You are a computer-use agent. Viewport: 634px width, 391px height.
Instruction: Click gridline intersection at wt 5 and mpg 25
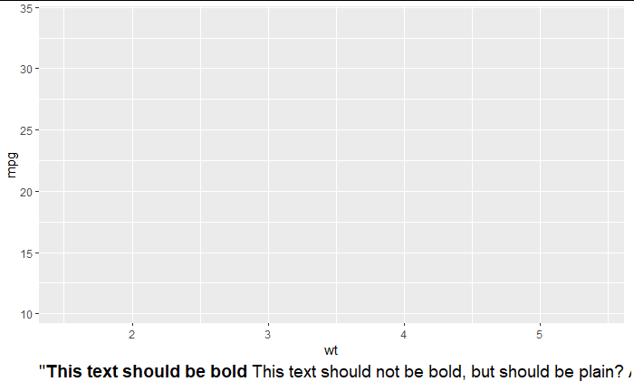point(540,130)
